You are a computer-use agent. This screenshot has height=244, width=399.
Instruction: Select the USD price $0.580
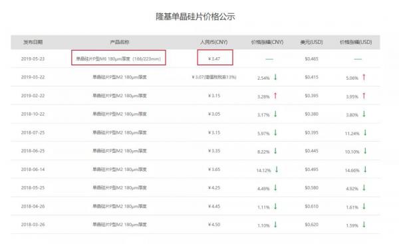point(311,187)
